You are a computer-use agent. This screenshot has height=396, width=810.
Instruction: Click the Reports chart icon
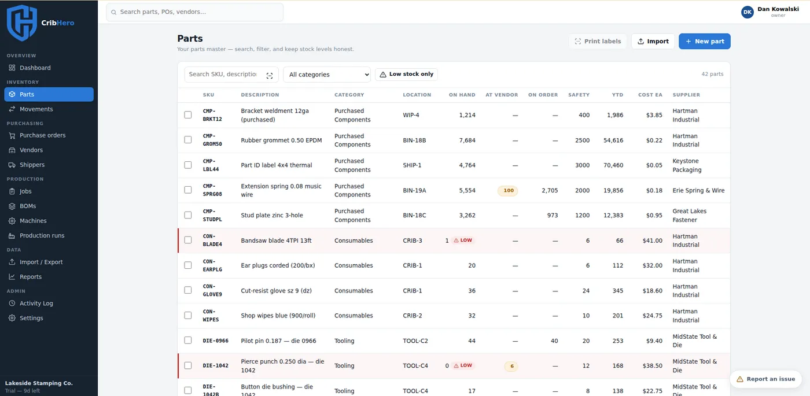pyautogui.click(x=12, y=277)
